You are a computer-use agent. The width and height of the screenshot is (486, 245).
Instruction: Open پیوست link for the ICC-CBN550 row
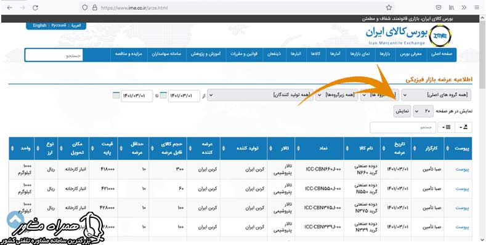(462, 188)
